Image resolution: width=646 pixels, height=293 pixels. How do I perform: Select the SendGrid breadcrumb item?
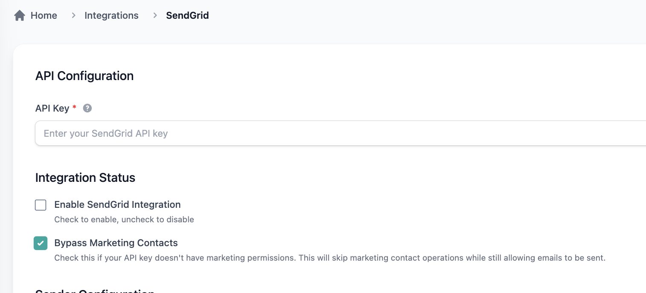[187, 16]
